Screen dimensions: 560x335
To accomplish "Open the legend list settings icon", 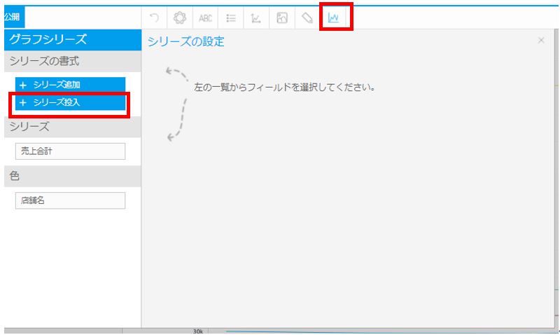I will click(x=231, y=18).
